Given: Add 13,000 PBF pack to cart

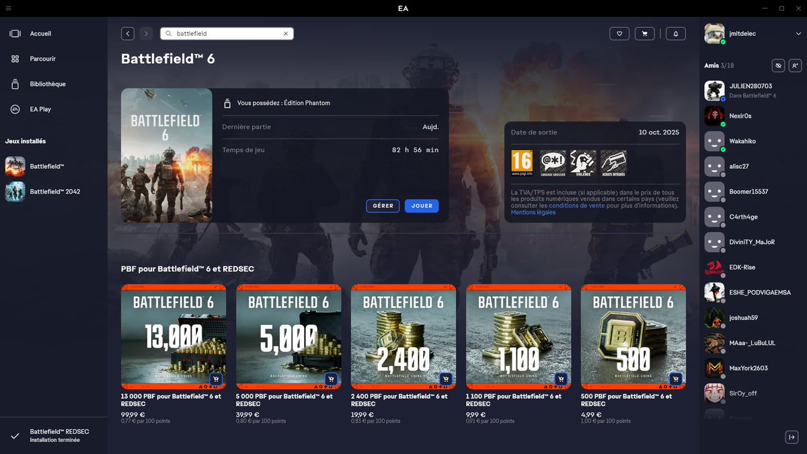Looking at the screenshot, I should [216, 379].
